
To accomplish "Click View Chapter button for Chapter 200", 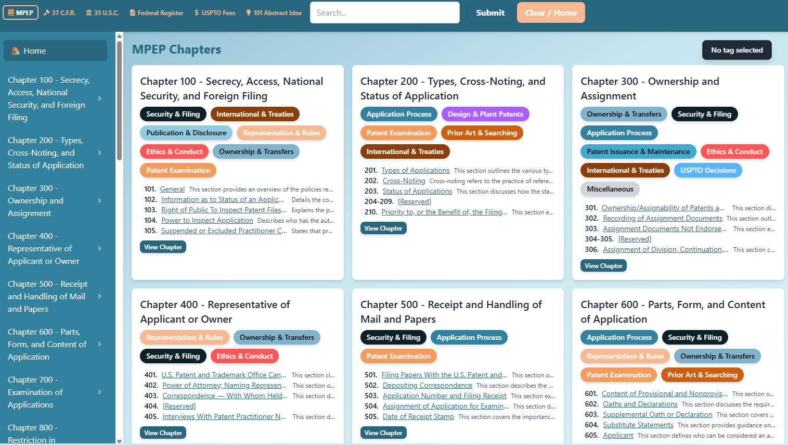I will 383,228.
